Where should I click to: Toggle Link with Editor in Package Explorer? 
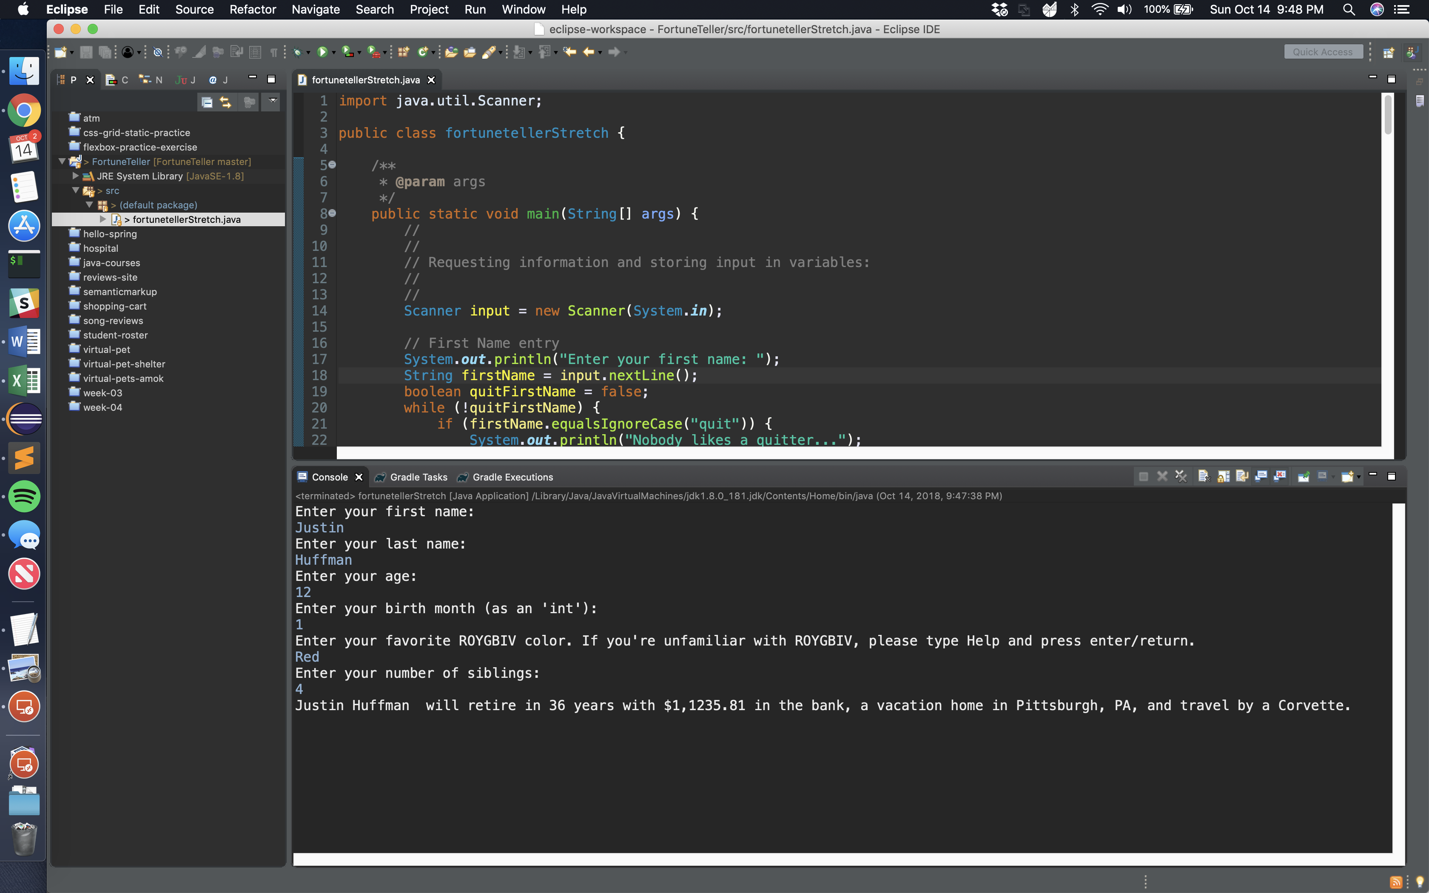(x=225, y=102)
